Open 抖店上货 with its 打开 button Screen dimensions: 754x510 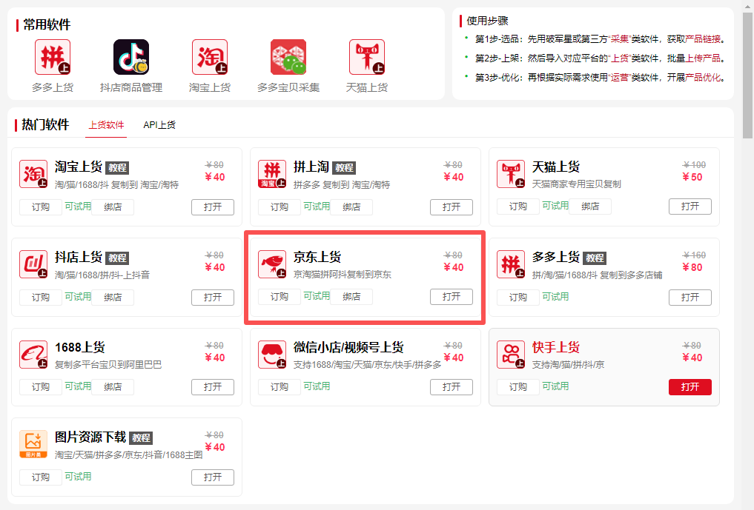(x=213, y=298)
